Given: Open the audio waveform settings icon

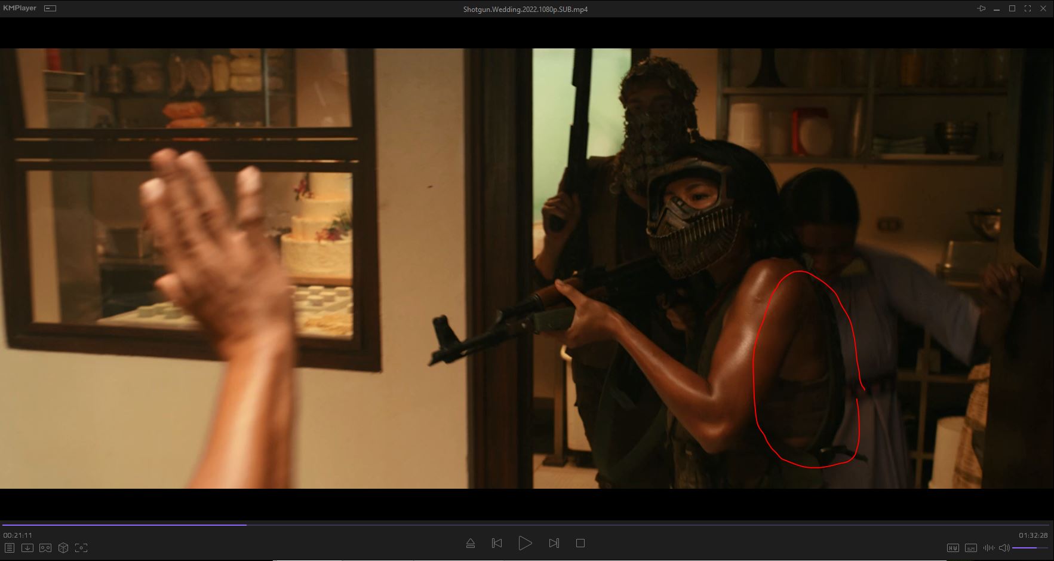Looking at the screenshot, I should coord(988,548).
